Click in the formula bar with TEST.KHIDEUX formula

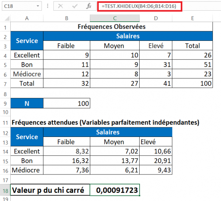tap(158, 7)
